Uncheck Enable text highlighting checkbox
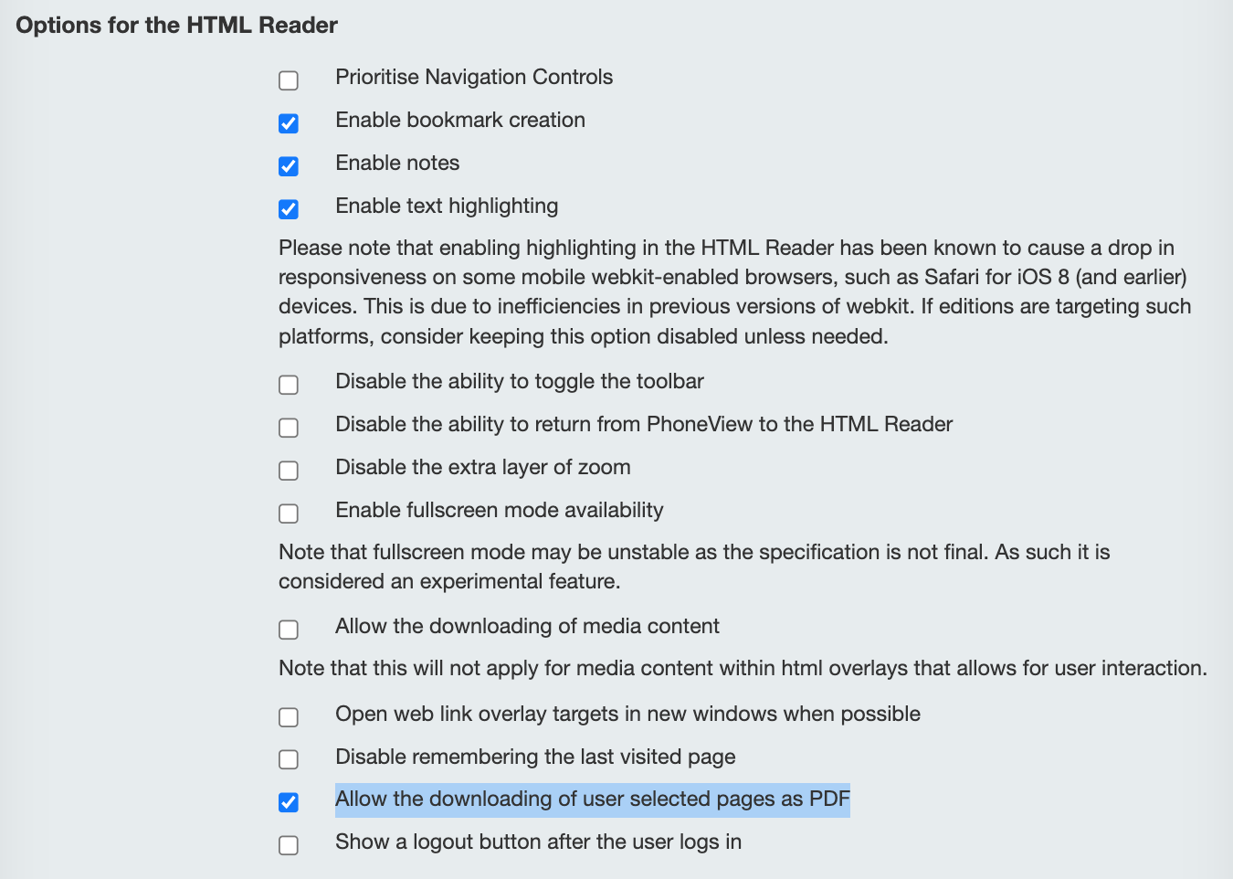The image size is (1233, 879). (x=289, y=209)
